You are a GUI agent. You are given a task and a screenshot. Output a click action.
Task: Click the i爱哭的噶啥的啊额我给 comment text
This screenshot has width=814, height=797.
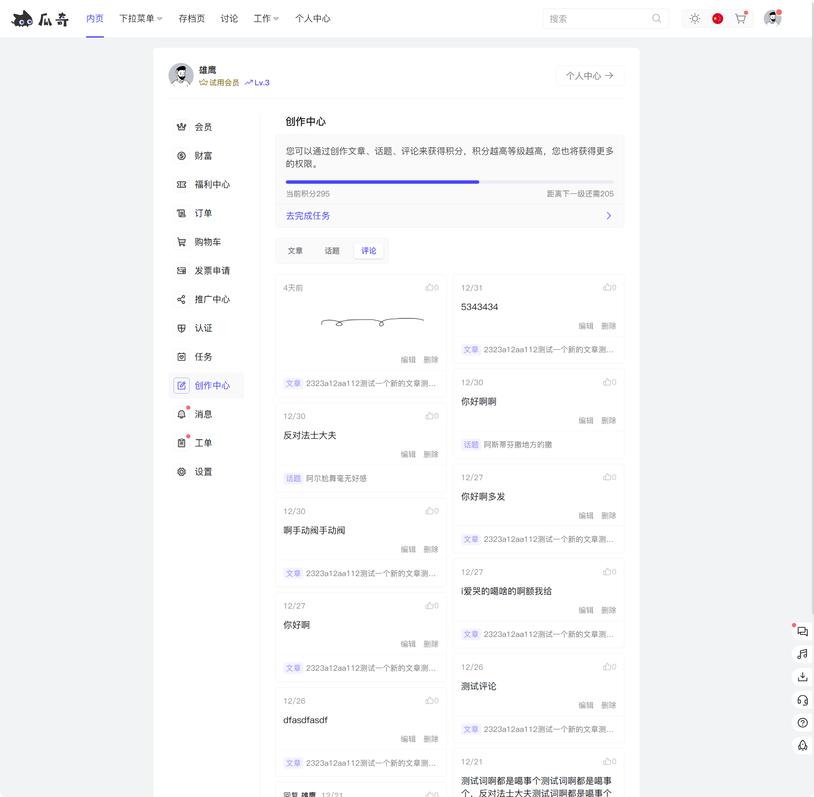click(506, 591)
